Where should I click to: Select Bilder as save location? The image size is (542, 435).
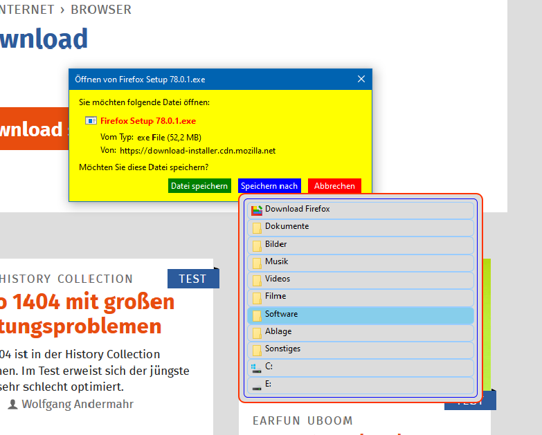click(x=361, y=246)
